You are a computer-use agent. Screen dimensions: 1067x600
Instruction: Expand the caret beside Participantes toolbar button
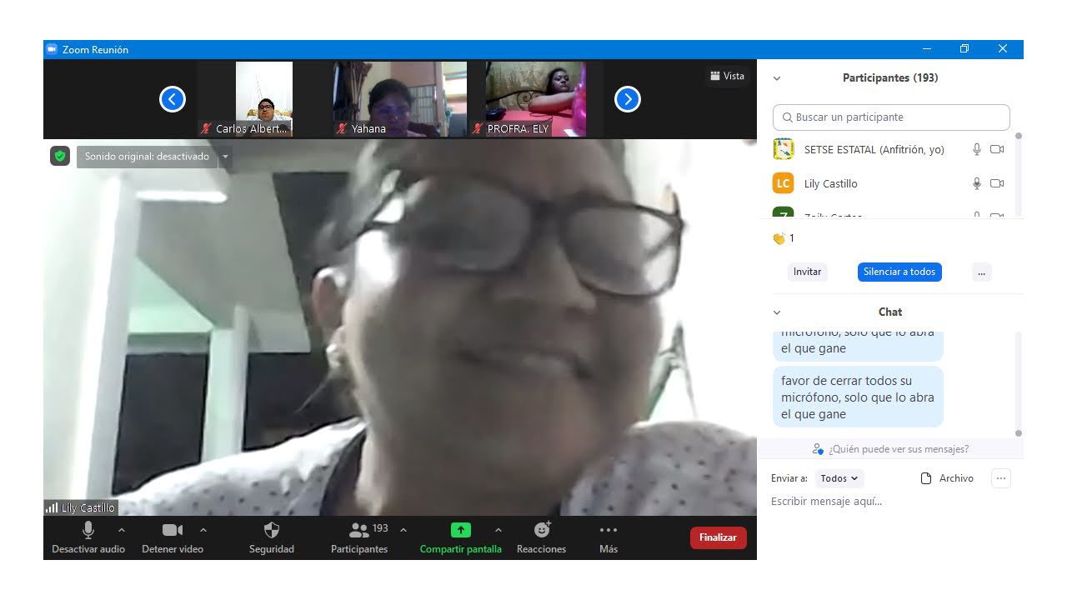pos(403,530)
